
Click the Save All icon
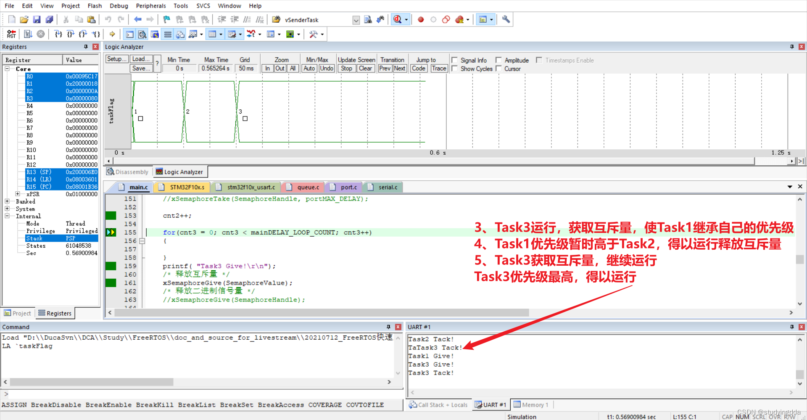pyautogui.click(x=49, y=19)
